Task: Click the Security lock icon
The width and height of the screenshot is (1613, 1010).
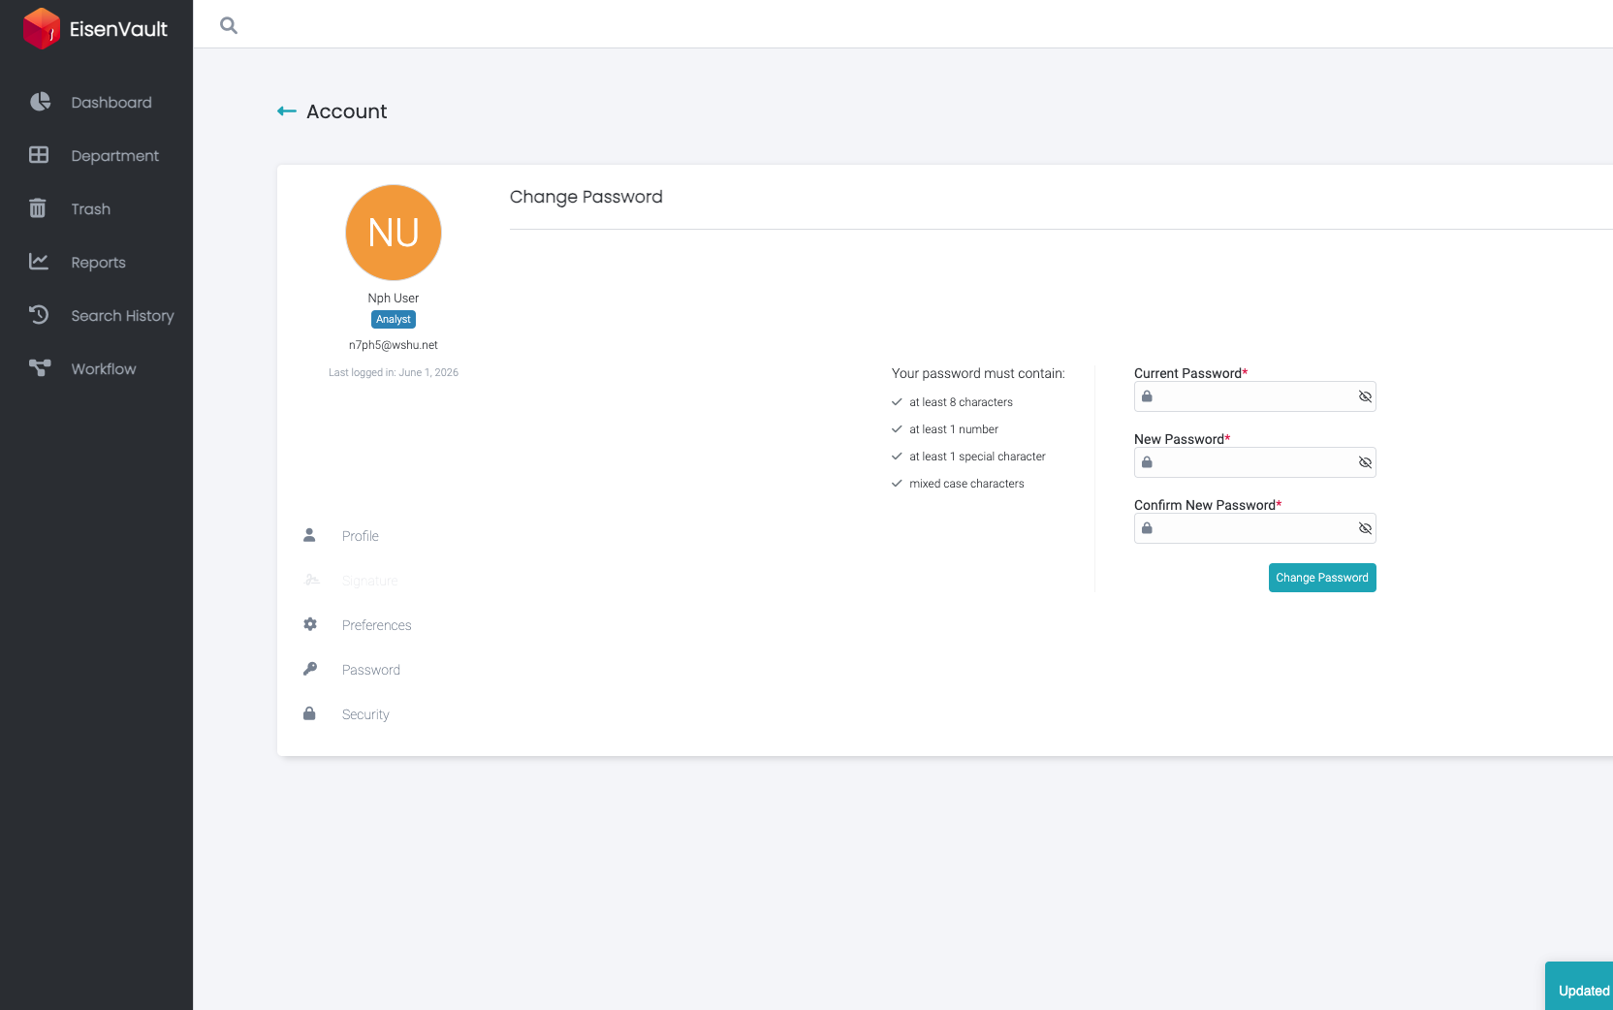Action: point(309,713)
